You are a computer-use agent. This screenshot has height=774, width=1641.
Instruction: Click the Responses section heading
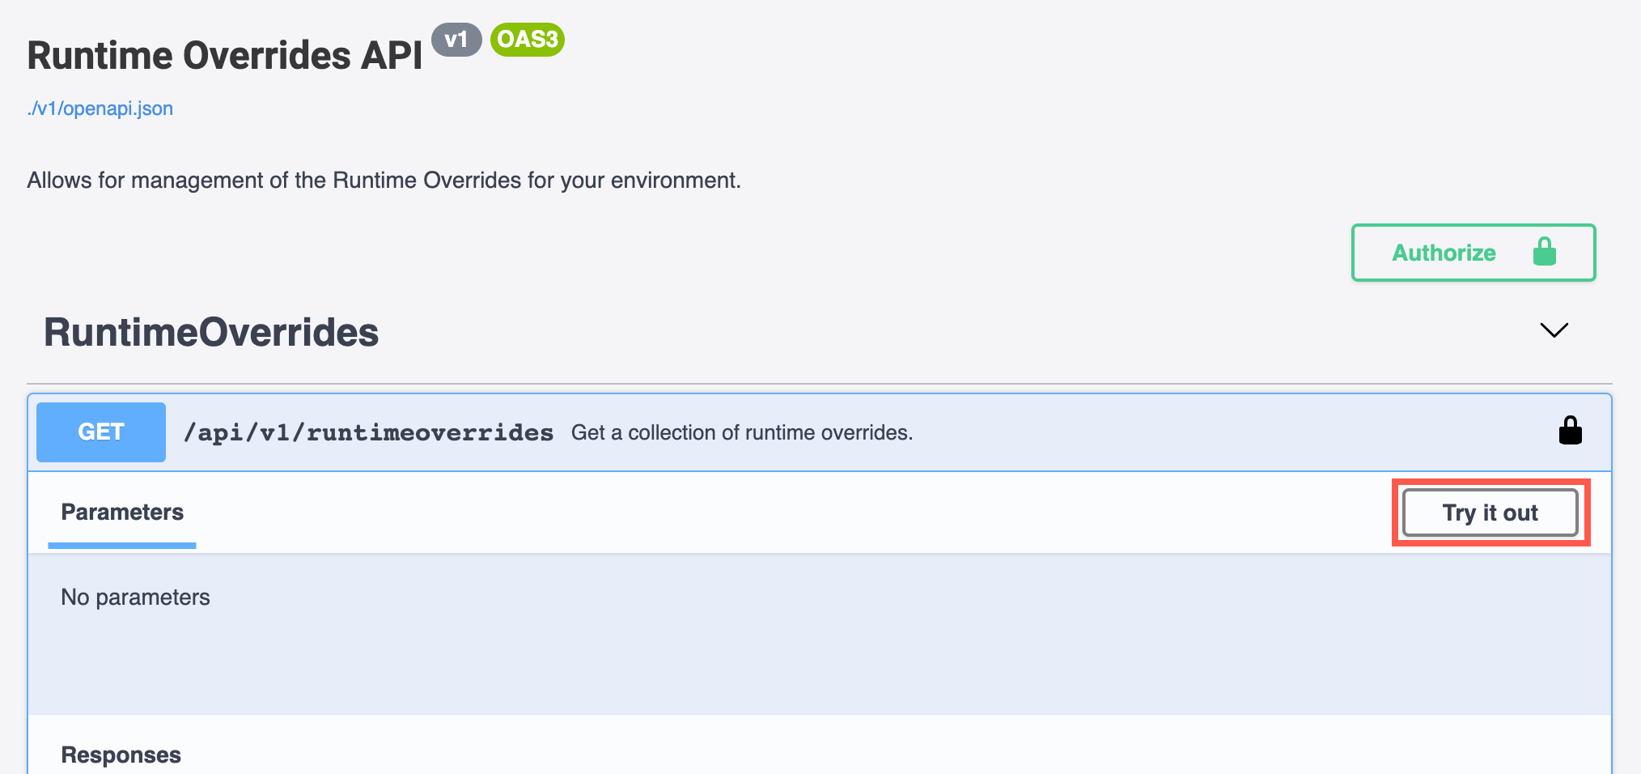(121, 755)
